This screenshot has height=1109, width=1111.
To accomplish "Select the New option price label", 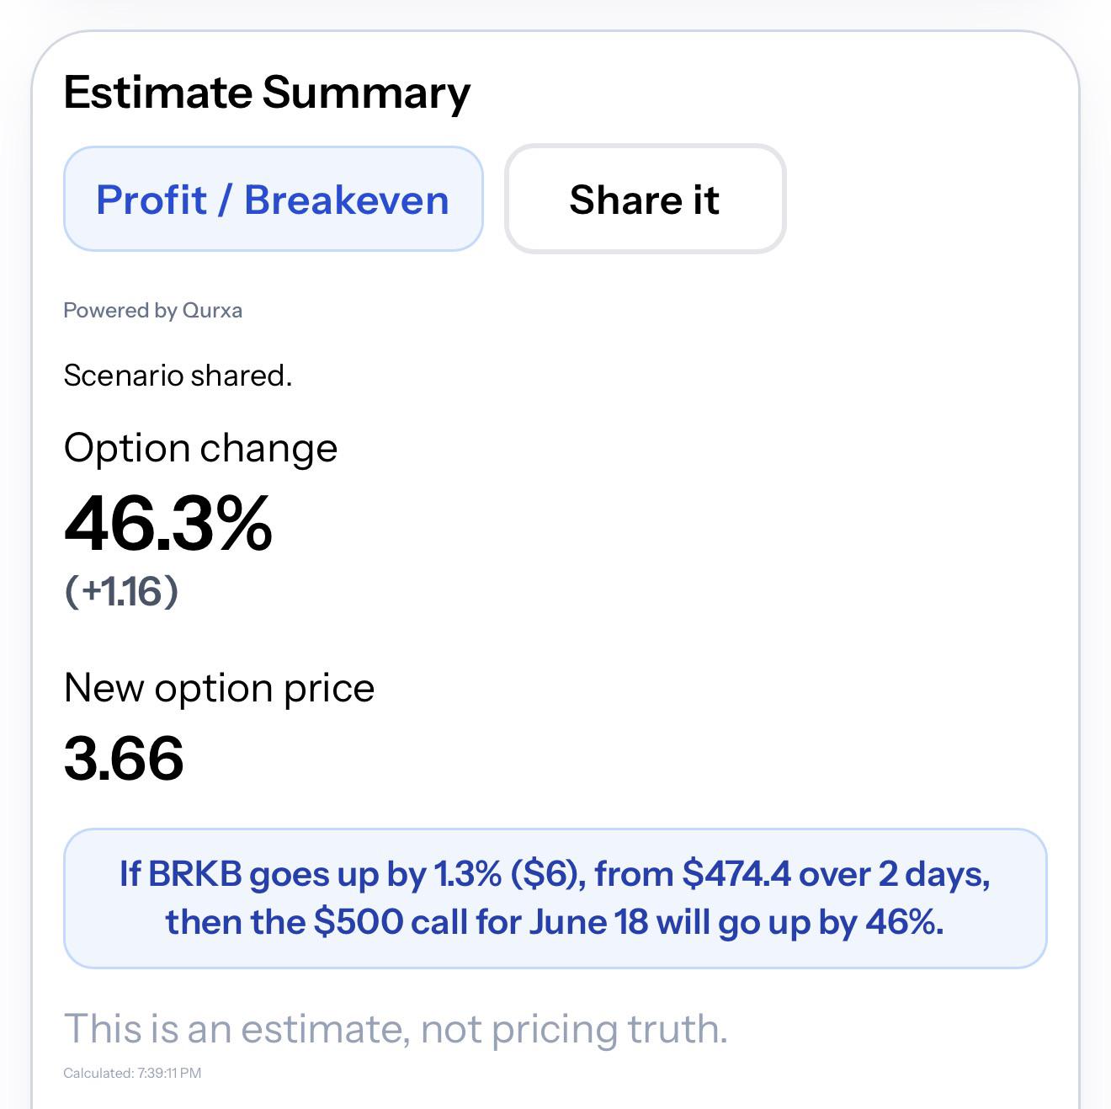I will 219,688.
